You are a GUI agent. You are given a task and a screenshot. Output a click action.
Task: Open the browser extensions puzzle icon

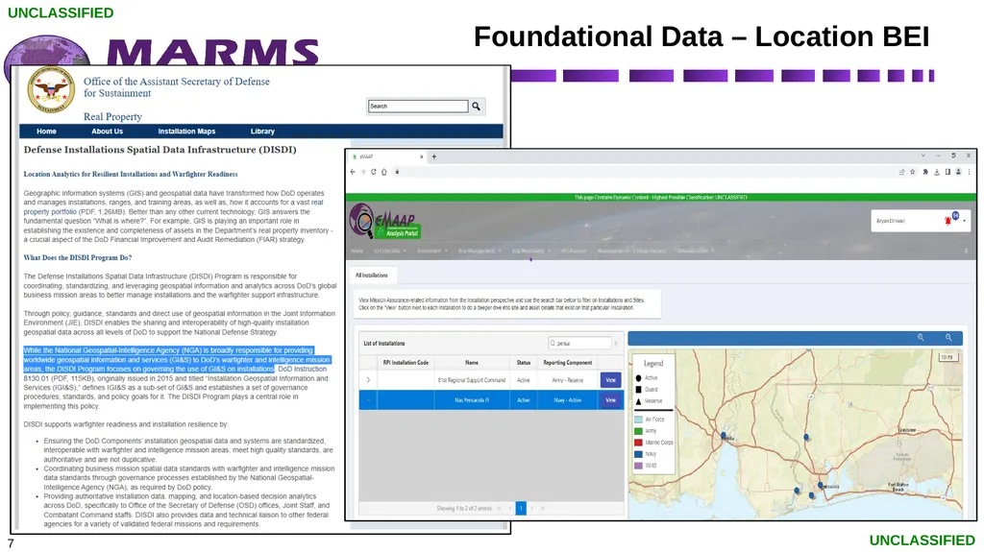(925, 172)
